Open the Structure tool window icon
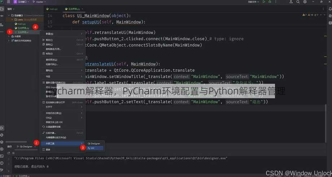332x177 pixels. click(x=2, y=25)
